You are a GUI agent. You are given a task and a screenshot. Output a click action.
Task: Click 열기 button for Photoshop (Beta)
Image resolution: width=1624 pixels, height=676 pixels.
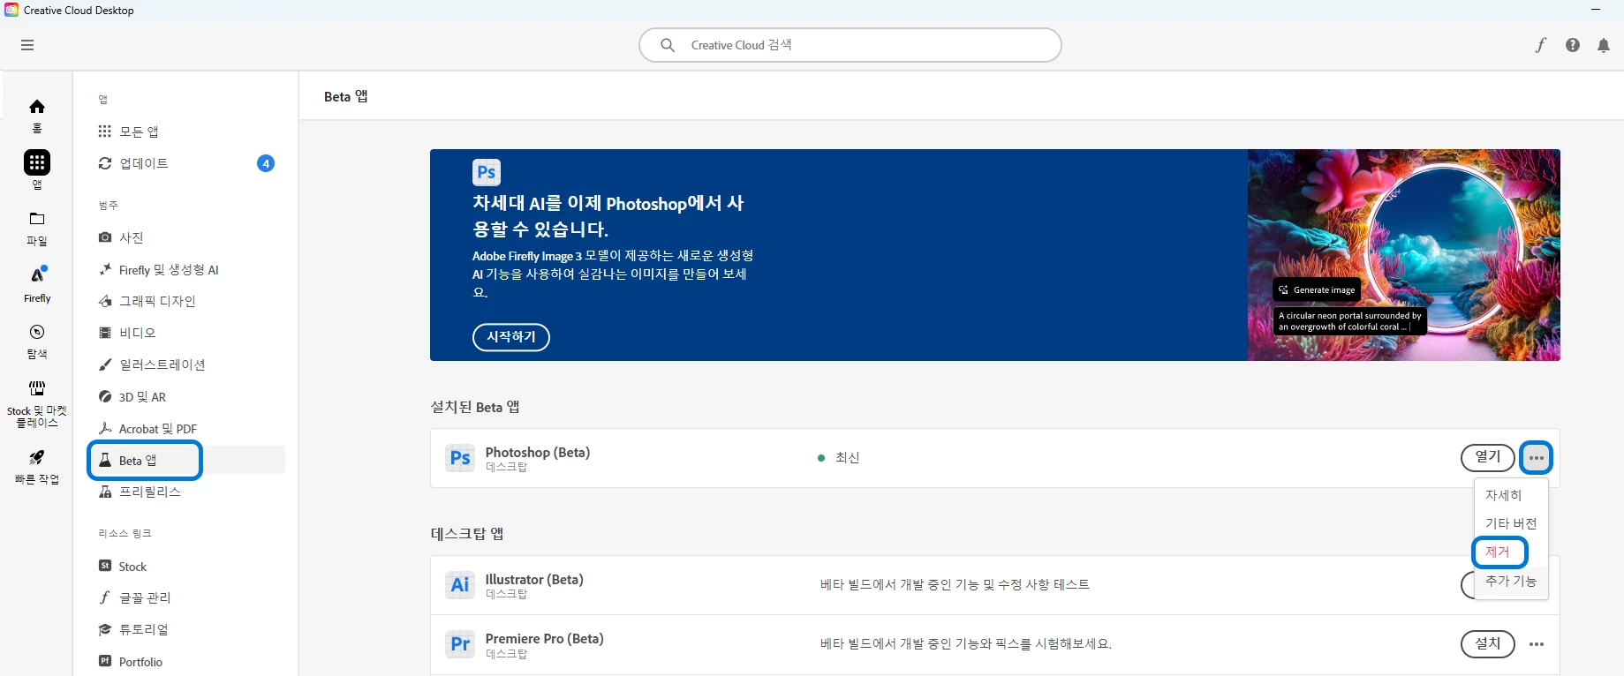coord(1488,457)
